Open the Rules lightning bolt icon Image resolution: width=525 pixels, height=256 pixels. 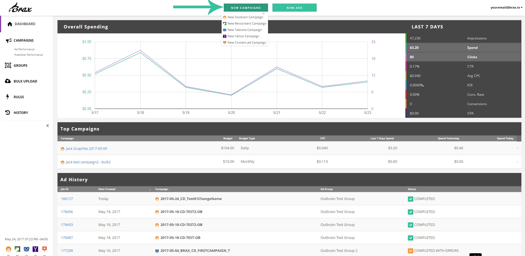coord(8,97)
